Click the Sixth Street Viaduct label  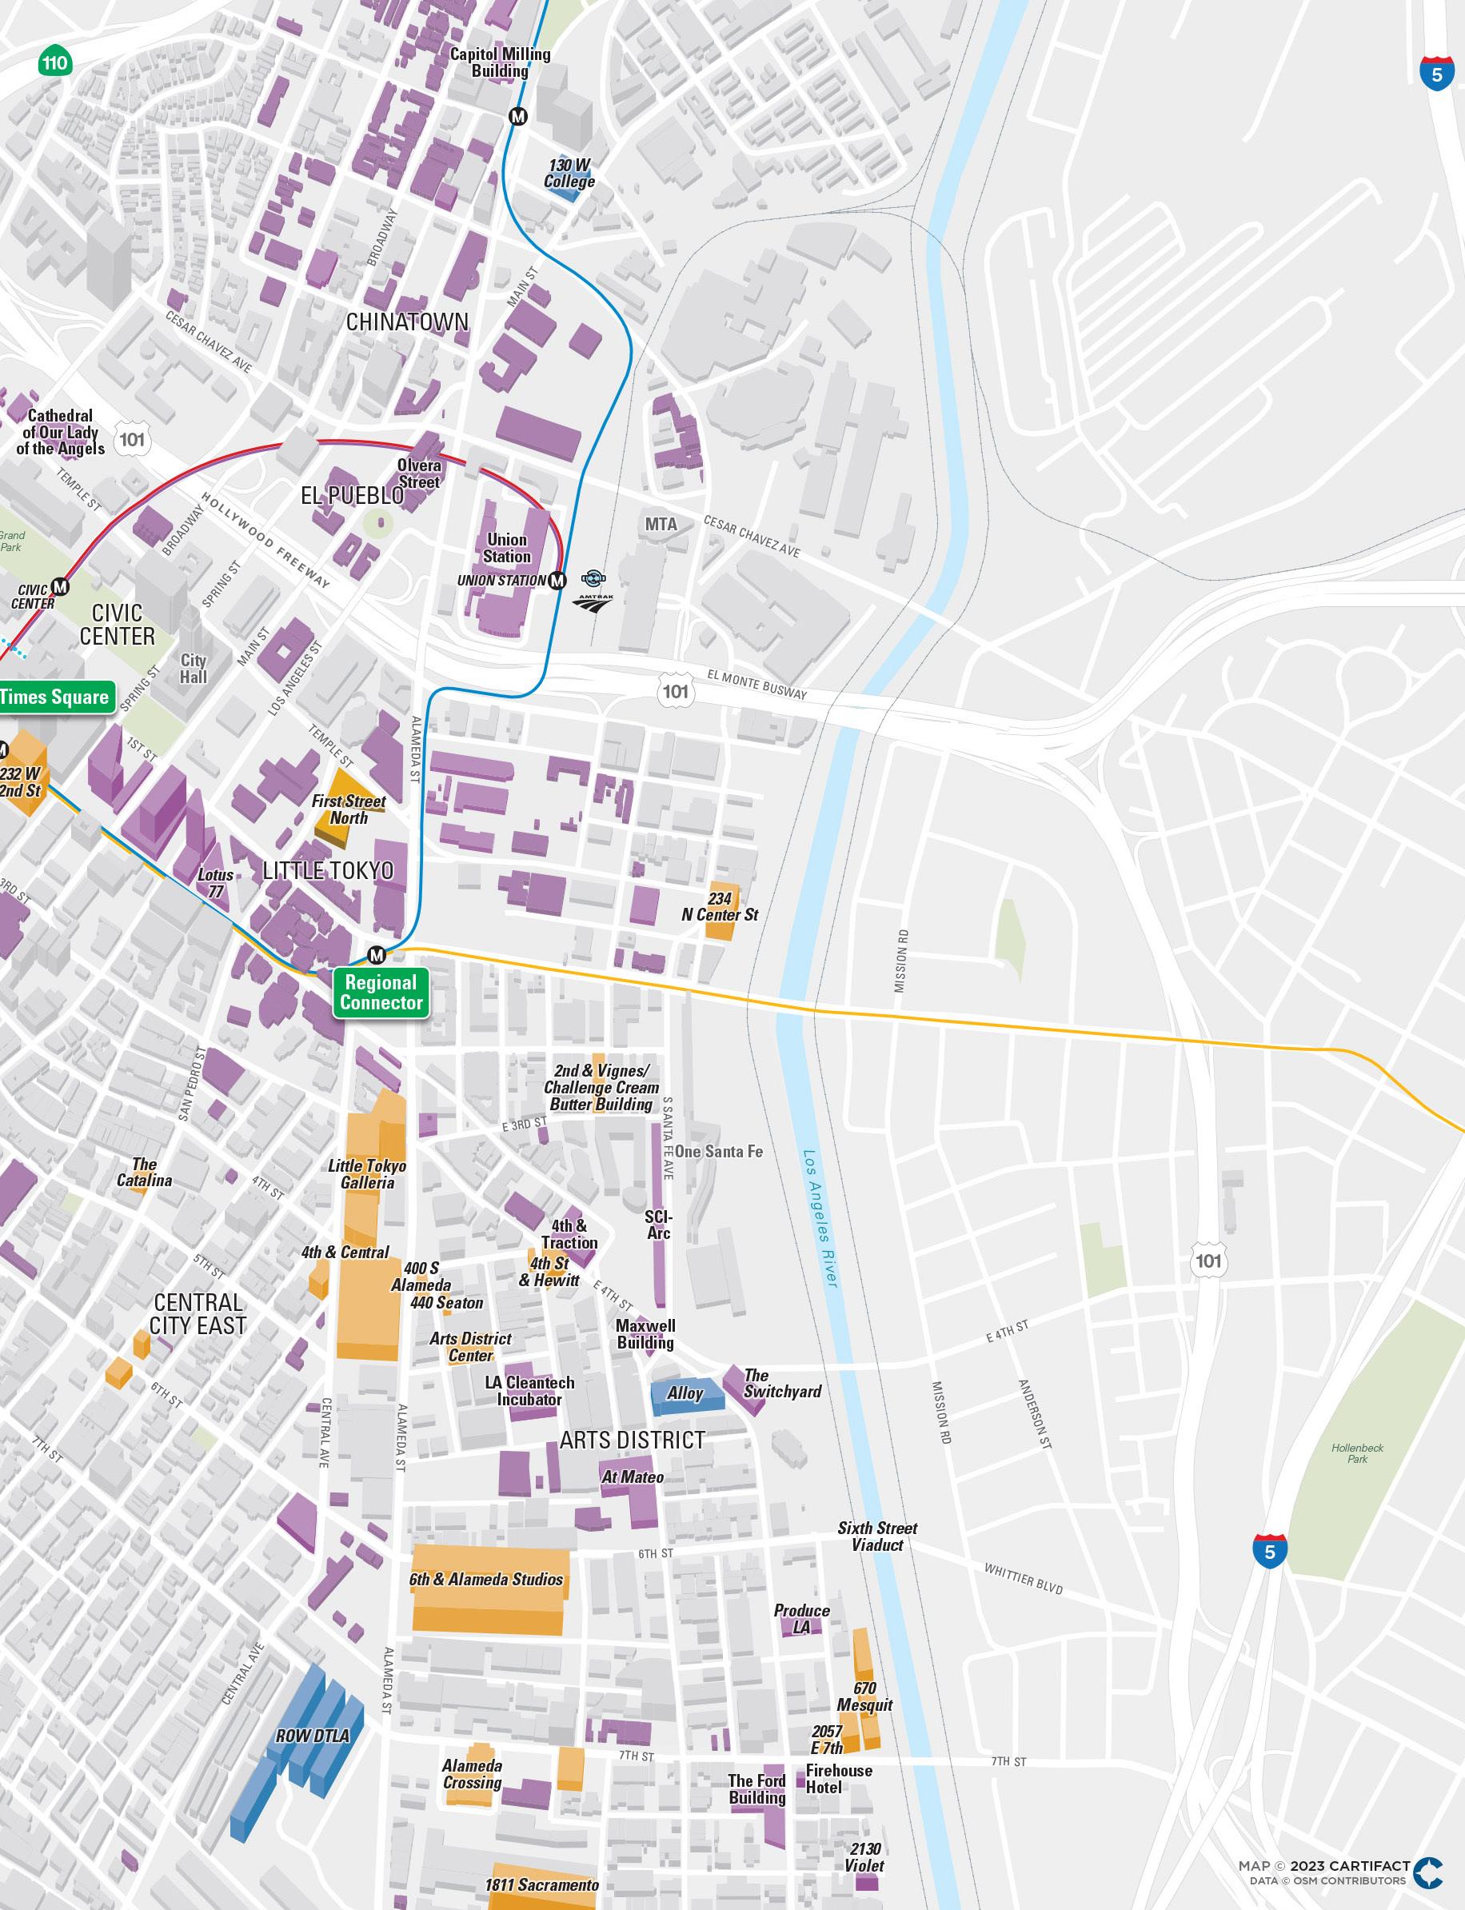[x=877, y=1536]
